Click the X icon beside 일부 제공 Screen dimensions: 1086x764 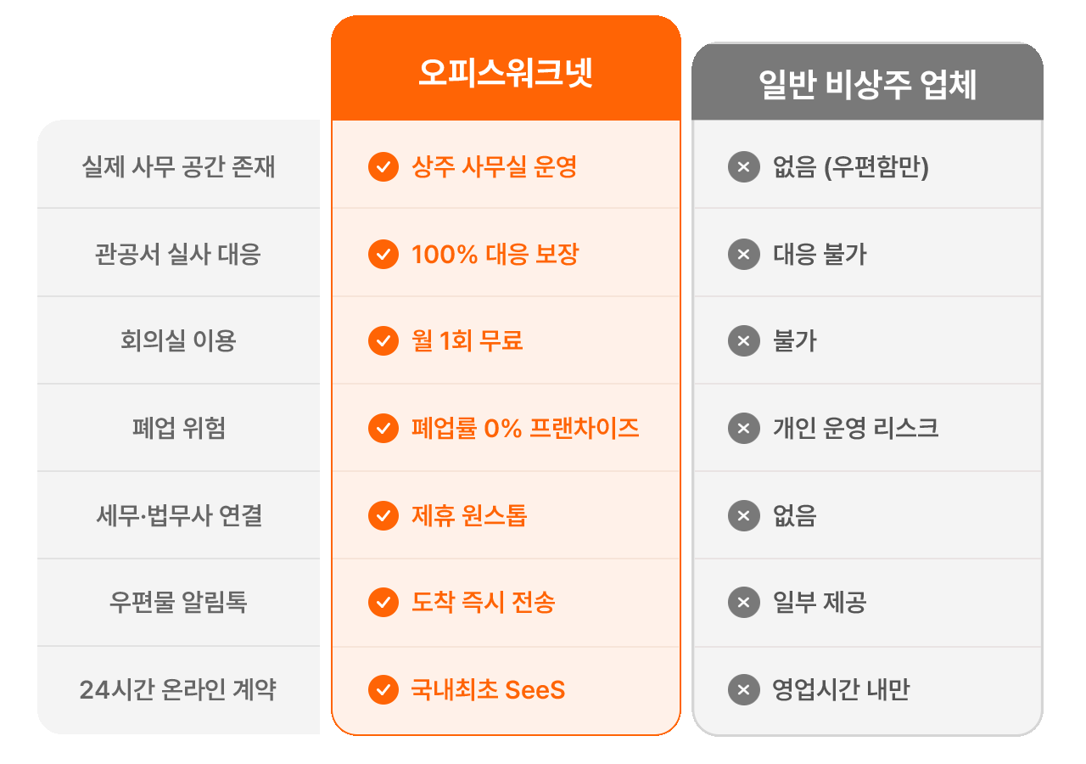click(744, 602)
